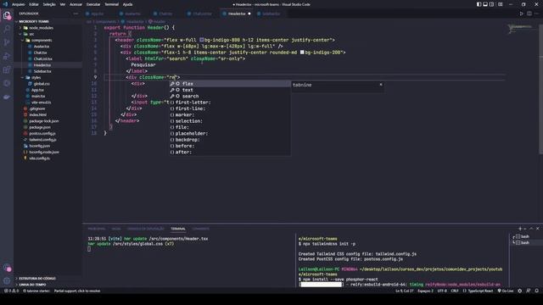Open the Source Control view
Image resolution: width=543 pixels, height=305 pixels.
pyautogui.click(x=7, y=42)
